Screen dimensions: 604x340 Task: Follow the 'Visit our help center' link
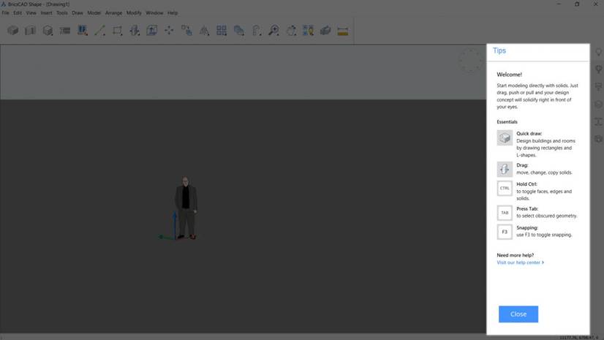(520, 262)
